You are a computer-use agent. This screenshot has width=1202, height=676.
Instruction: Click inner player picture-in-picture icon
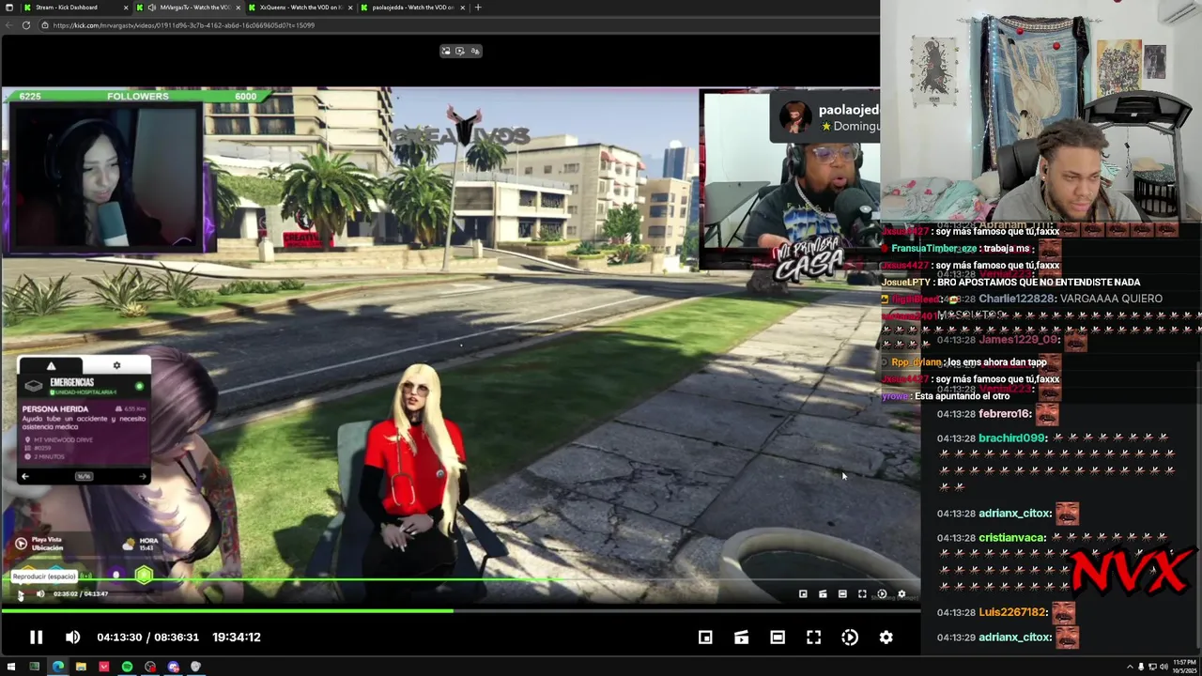pos(803,593)
